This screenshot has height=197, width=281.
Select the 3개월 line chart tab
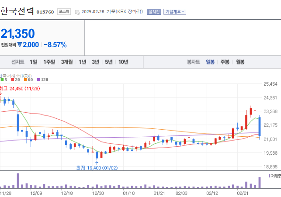pyautogui.click(x=67, y=62)
